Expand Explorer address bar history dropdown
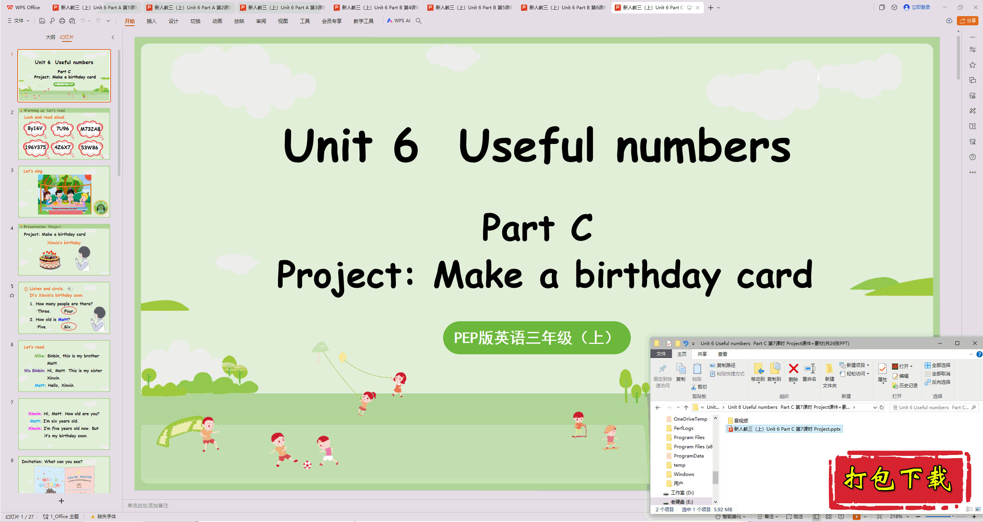Image resolution: width=983 pixels, height=522 pixels. [x=875, y=408]
